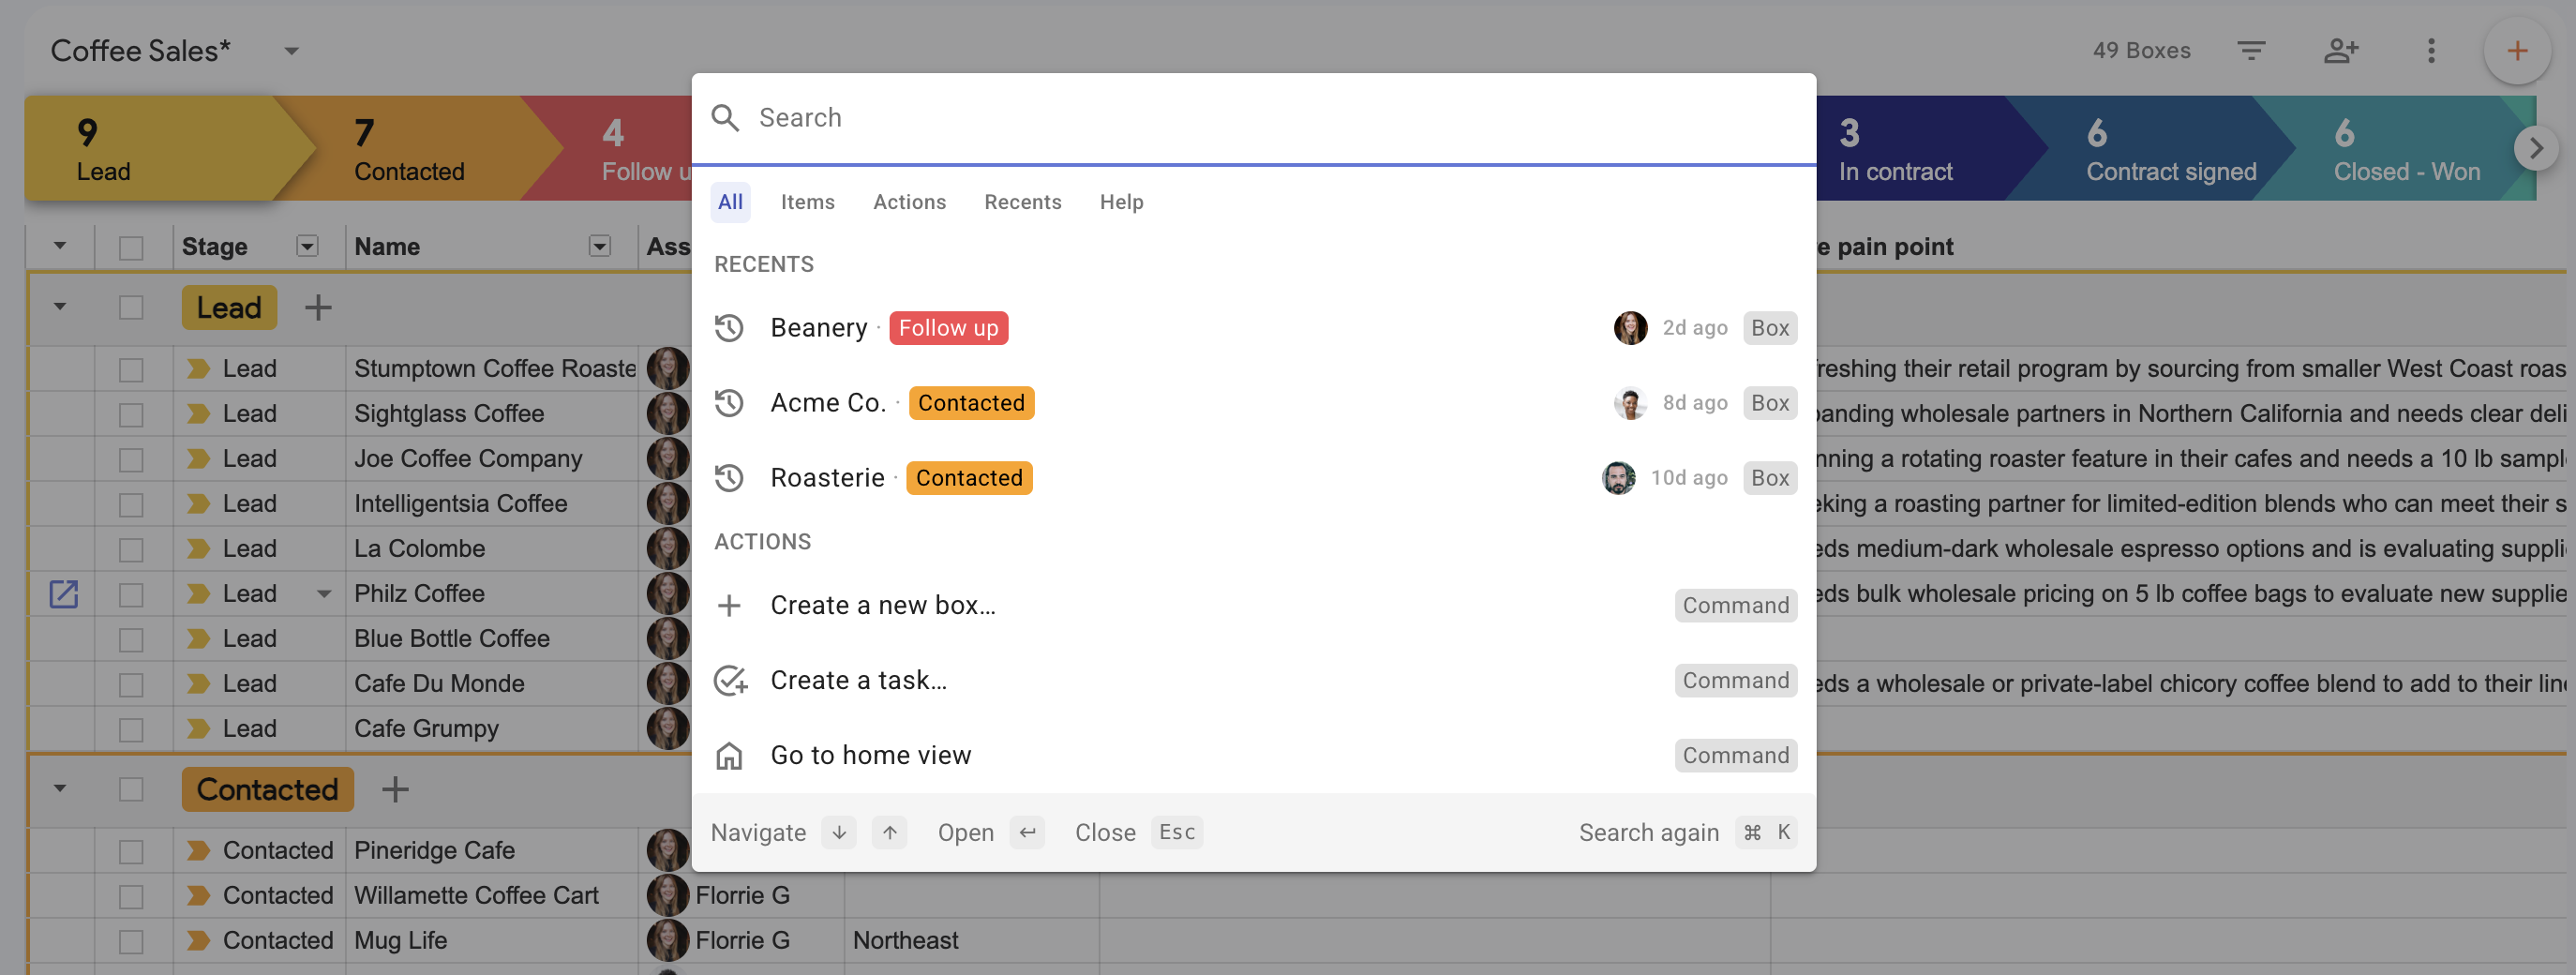
Task: Click history icon beside Acme Co.
Action: (x=729, y=403)
